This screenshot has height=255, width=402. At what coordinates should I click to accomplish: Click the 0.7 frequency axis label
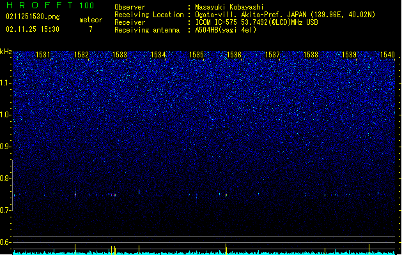tap(5, 210)
